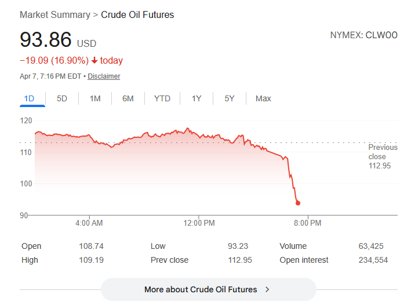Show the 5Y price history
This screenshot has height=305, width=411.
pyautogui.click(x=230, y=98)
